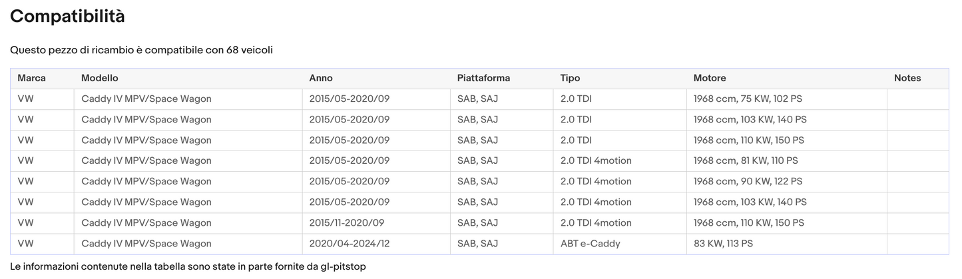Click the Anno column header

(320, 79)
